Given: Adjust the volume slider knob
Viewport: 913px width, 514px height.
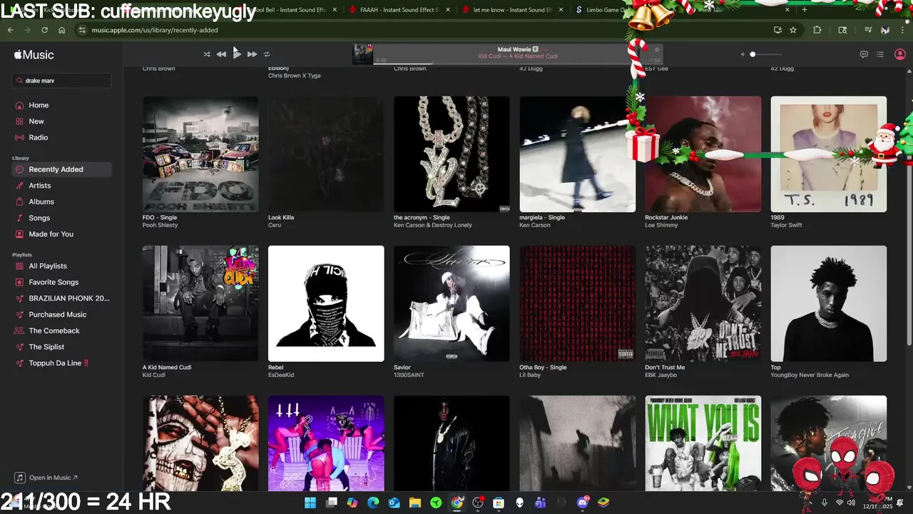Looking at the screenshot, I should tap(753, 54).
